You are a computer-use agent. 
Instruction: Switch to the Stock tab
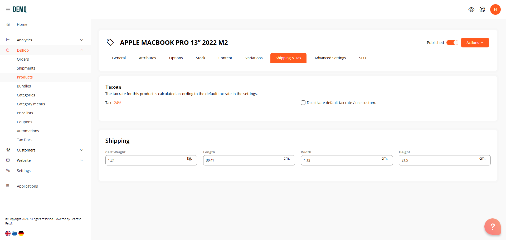coord(201,58)
